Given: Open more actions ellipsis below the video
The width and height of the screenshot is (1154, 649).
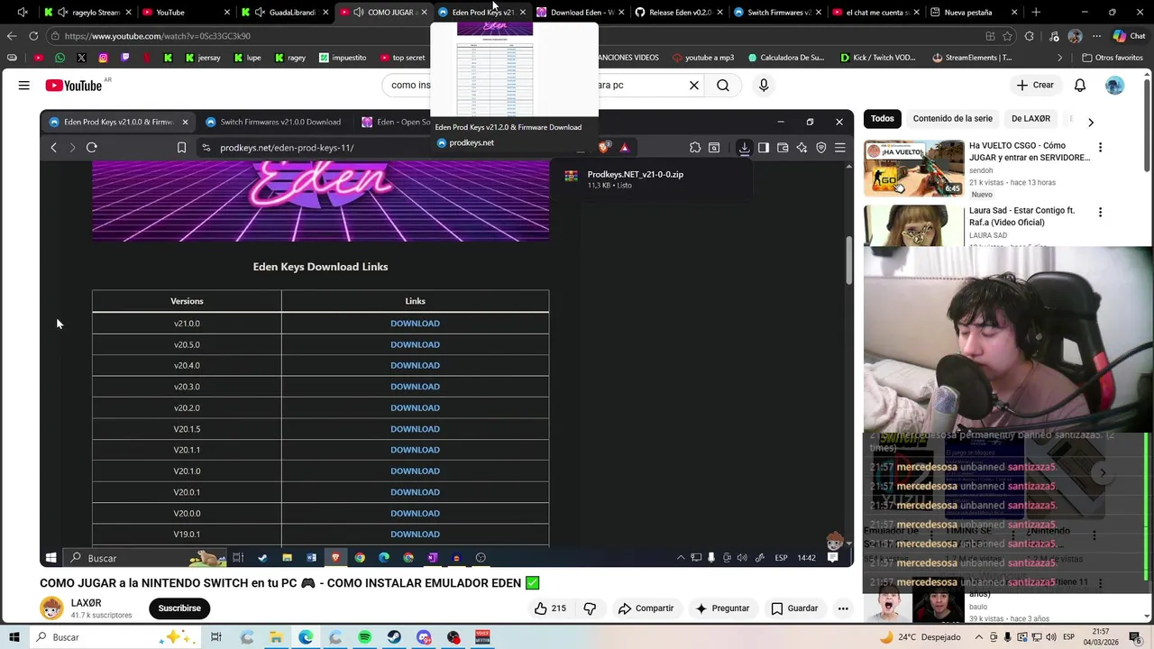Looking at the screenshot, I should pyautogui.click(x=843, y=608).
